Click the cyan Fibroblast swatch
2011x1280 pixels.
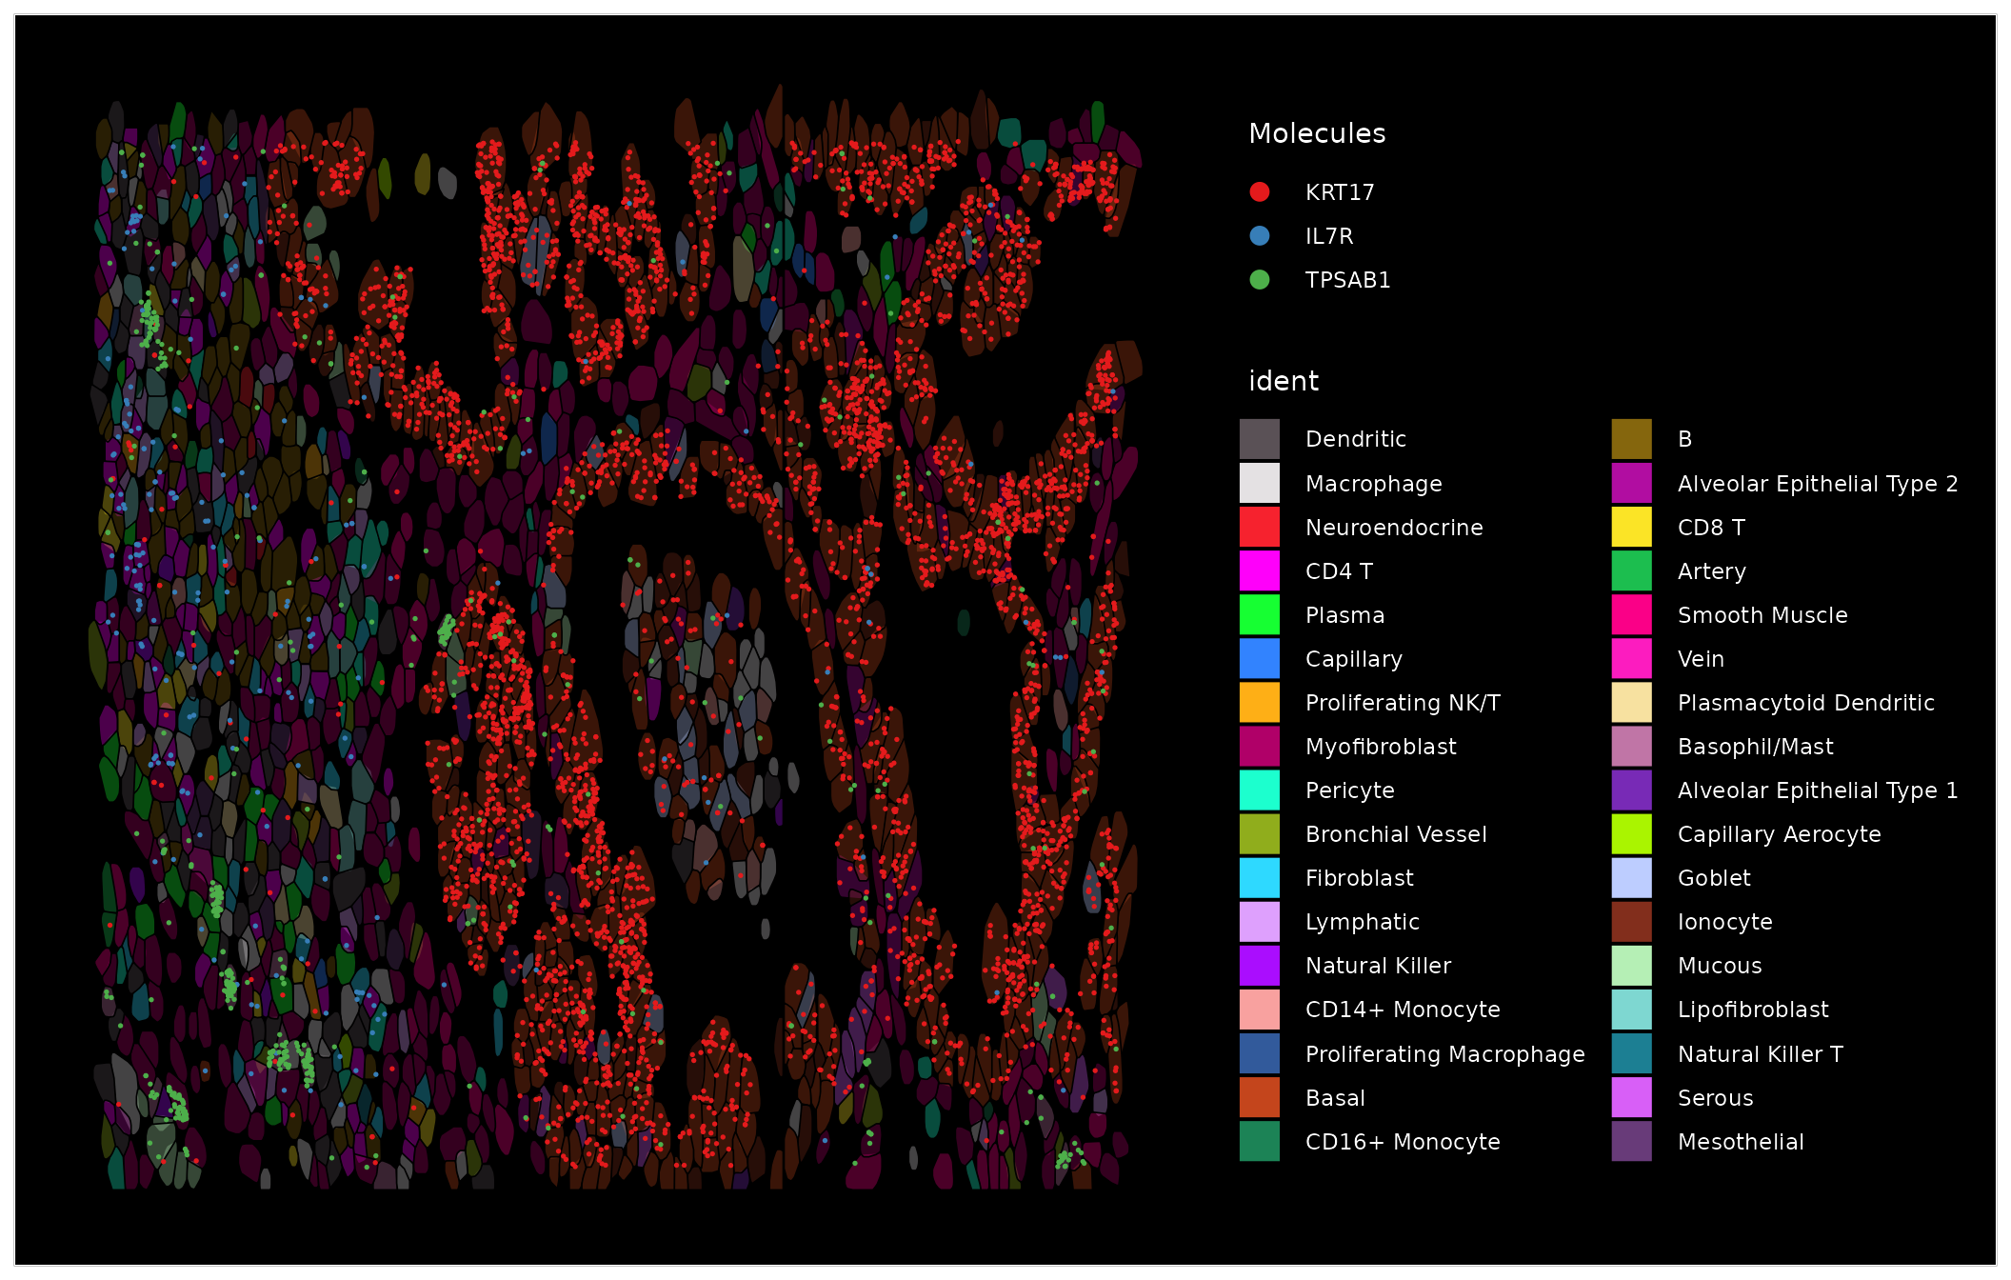tap(1259, 877)
